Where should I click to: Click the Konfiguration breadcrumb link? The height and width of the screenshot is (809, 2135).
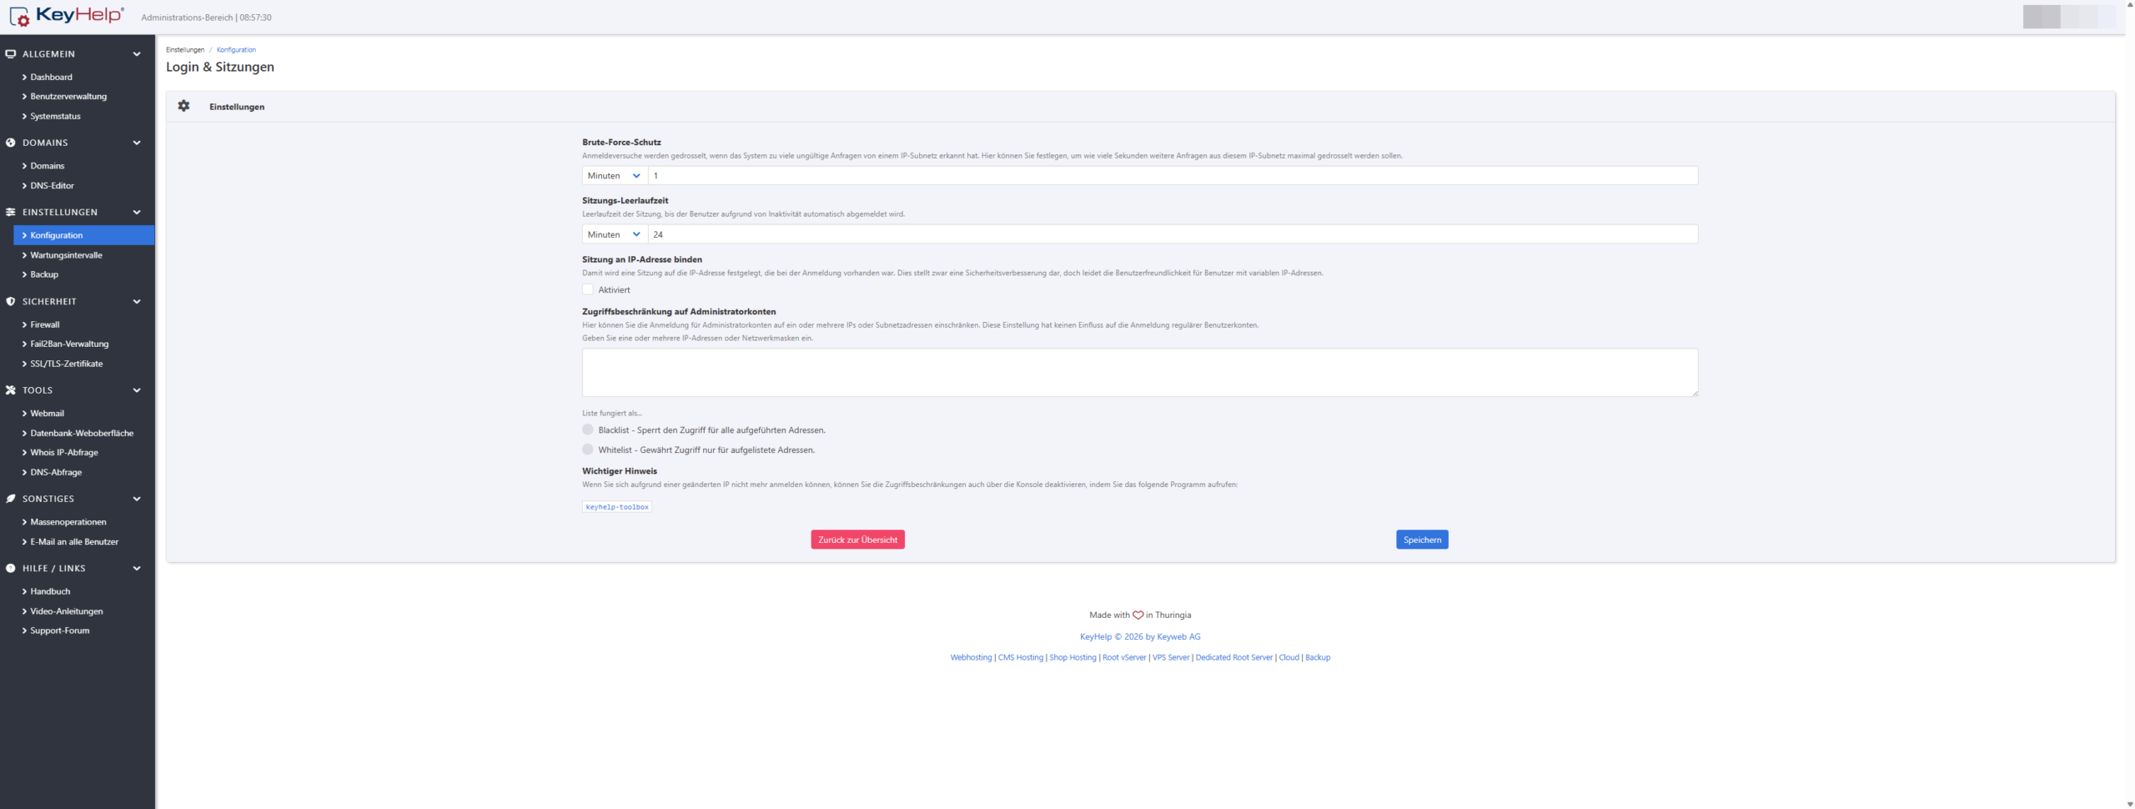click(236, 50)
